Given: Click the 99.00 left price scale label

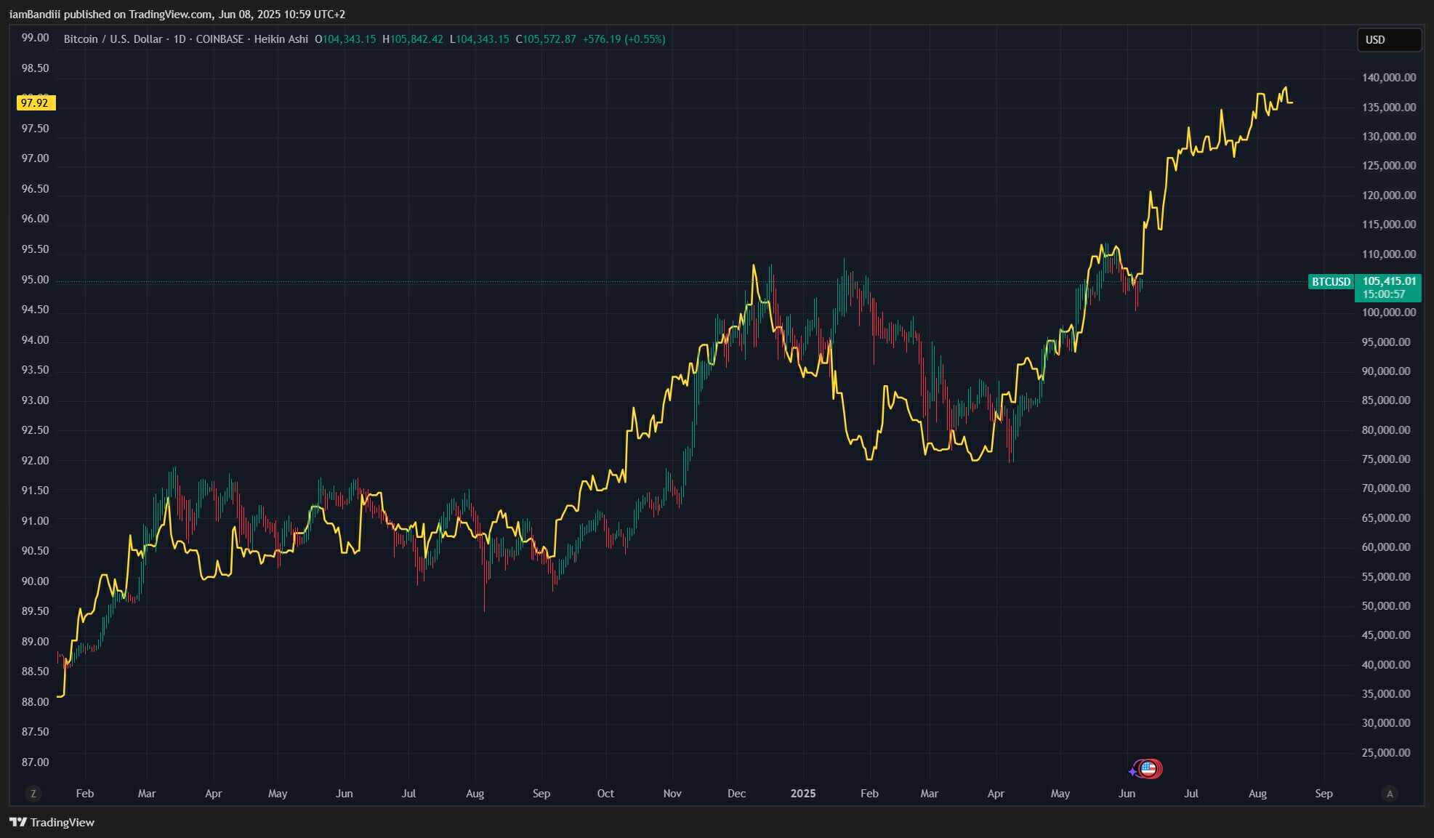Looking at the screenshot, I should tap(35, 38).
